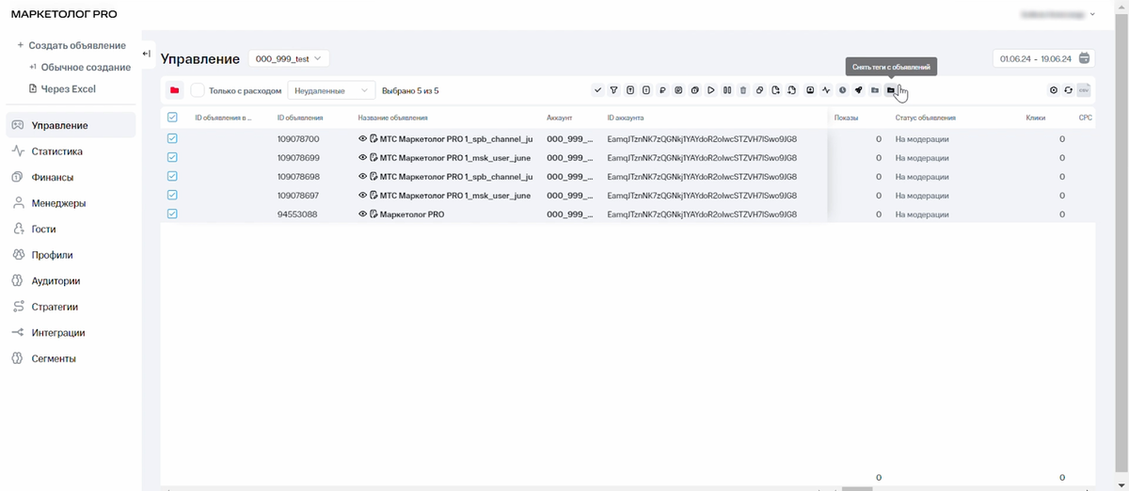Toggle the select-all checkbox in the table header
This screenshot has width=1129, height=491.
(172, 118)
